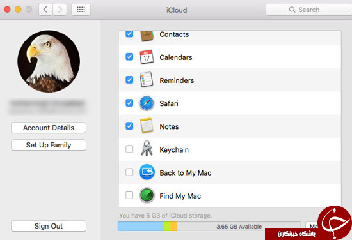Click the Contacts address book icon

(147, 36)
